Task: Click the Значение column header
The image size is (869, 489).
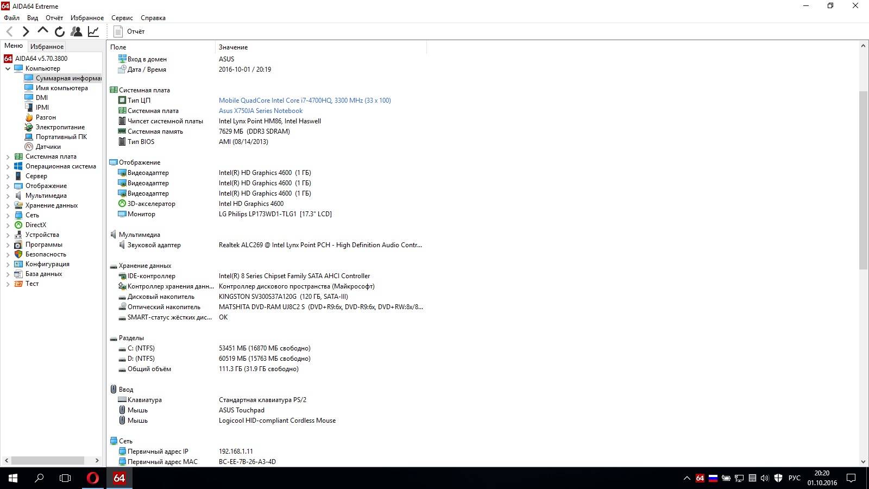Action: 234,47
